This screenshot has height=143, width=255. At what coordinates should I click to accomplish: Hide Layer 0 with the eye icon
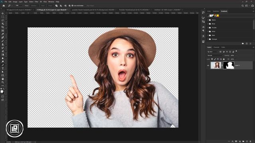(208, 66)
